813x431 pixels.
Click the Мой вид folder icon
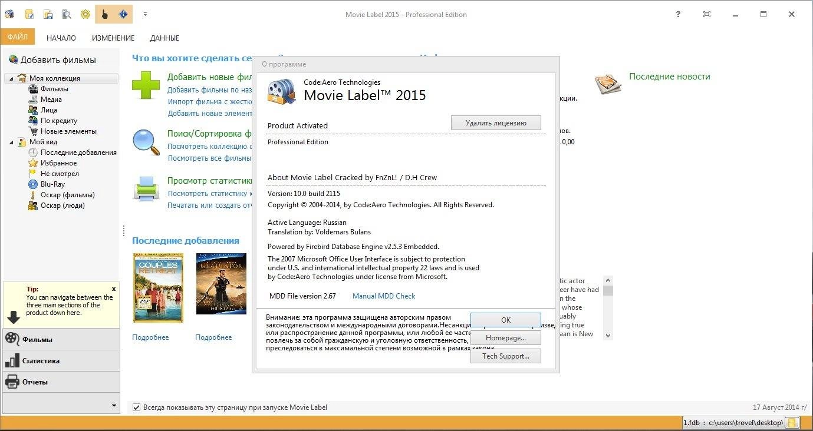[22, 142]
